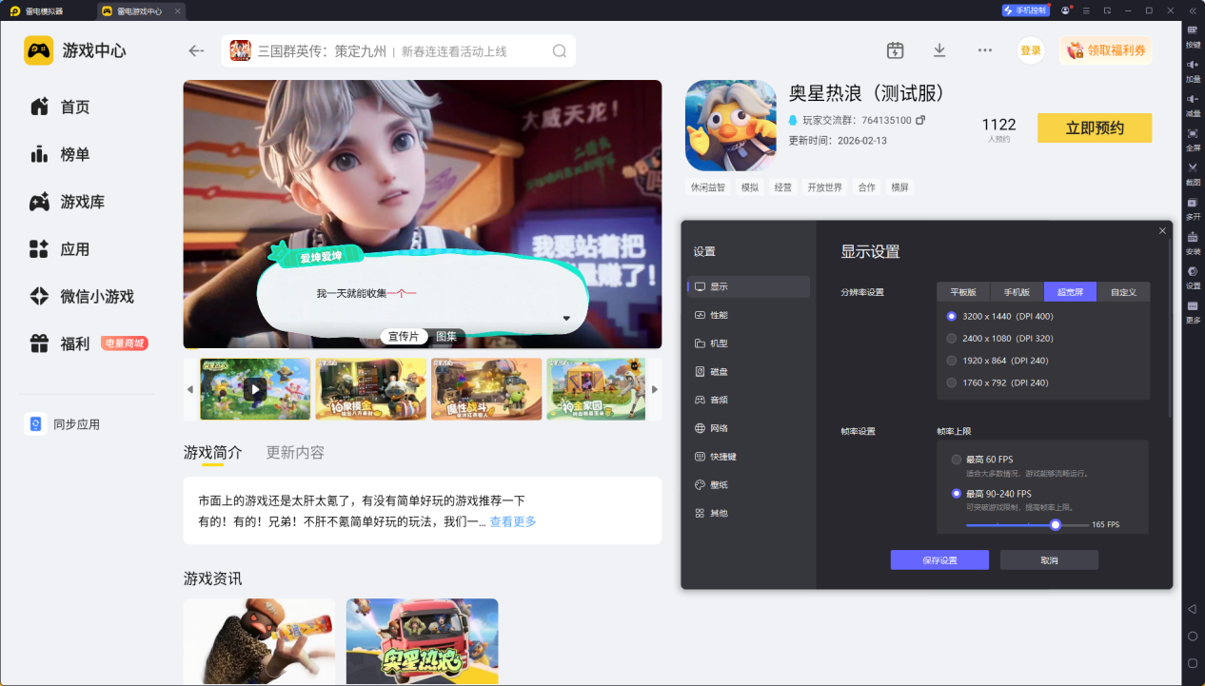Open the hamburger menu in title bar
The image size is (1205, 686).
tap(1086, 10)
